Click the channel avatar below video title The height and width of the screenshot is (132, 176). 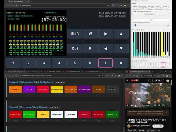(129, 126)
